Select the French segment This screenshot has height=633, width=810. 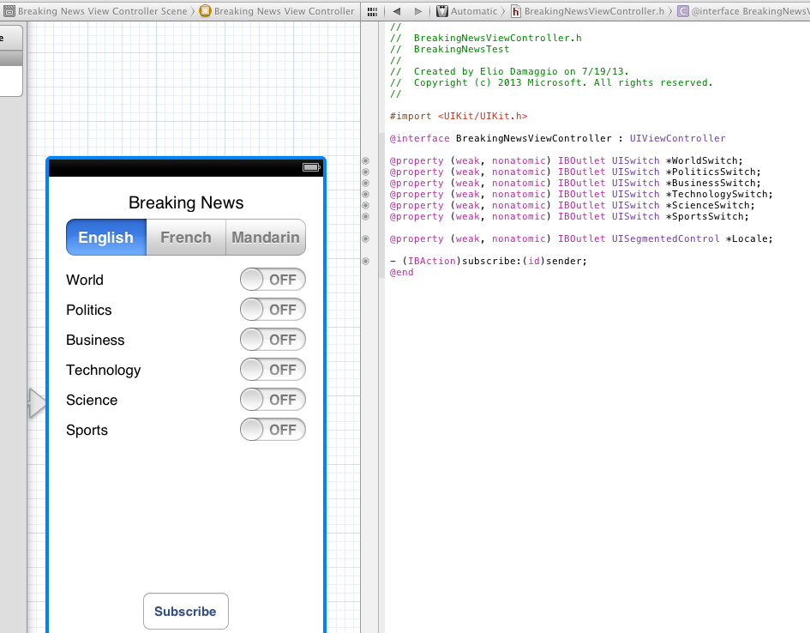(186, 238)
